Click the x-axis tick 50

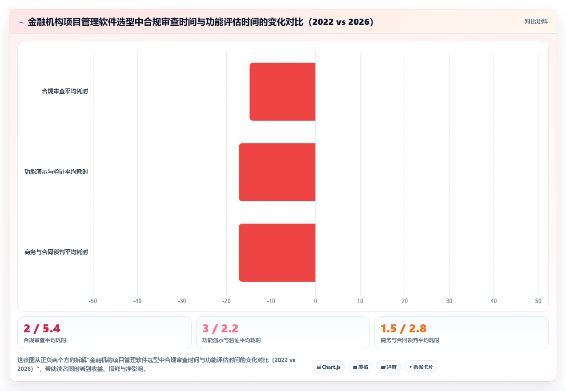538,301
